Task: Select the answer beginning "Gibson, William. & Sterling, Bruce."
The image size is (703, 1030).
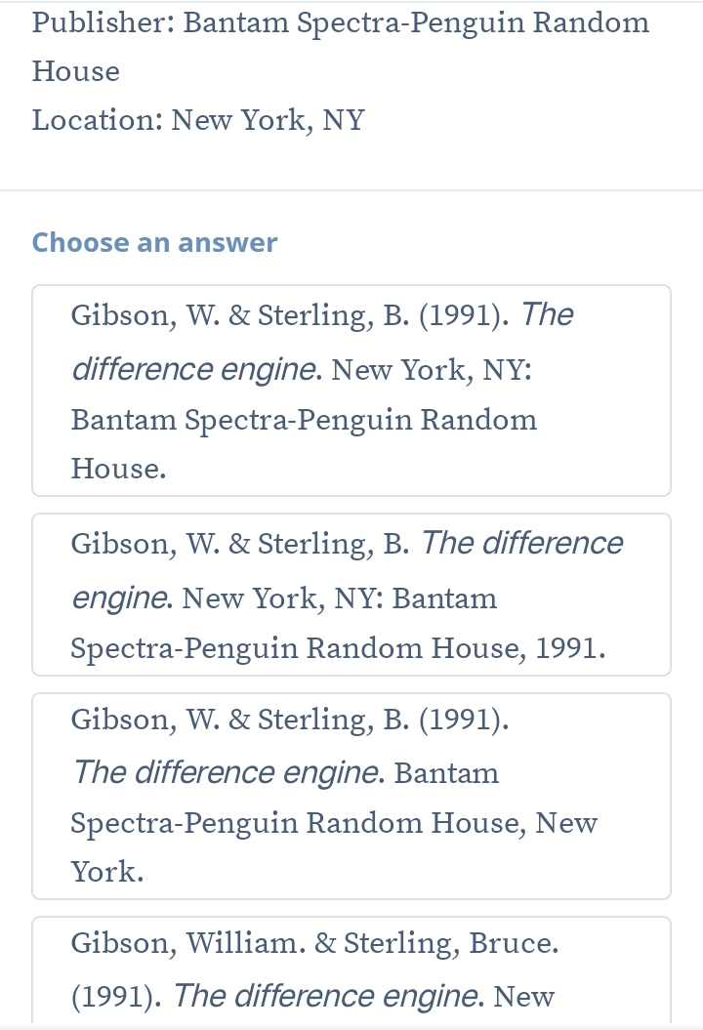Action: coord(351,969)
